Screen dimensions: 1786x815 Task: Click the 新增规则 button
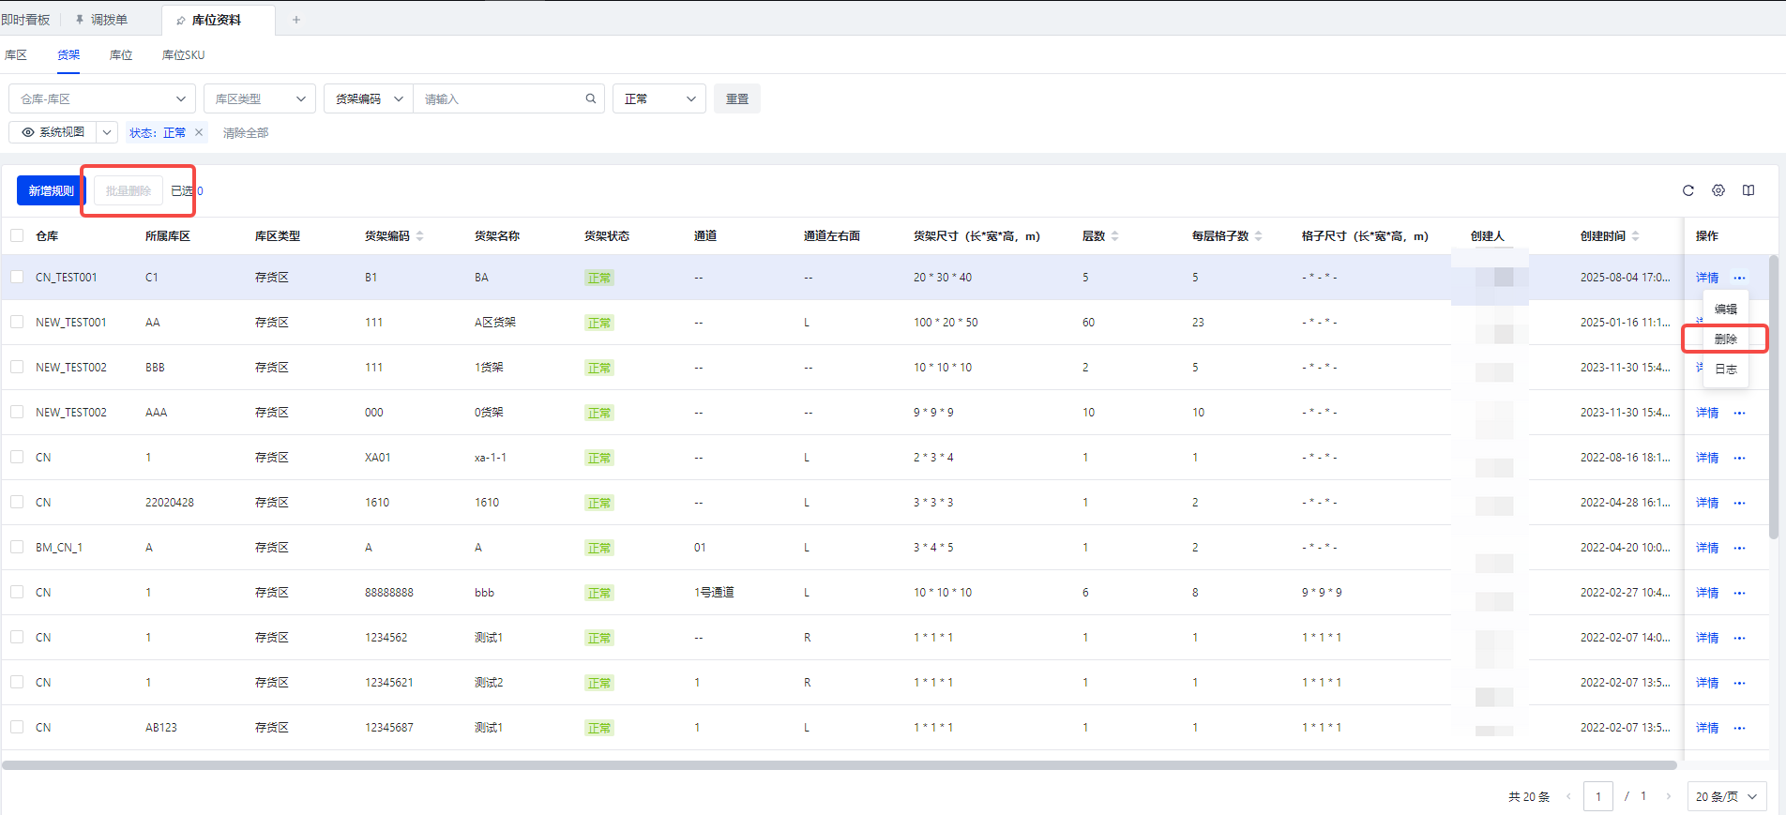pyautogui.click(x=51, y=190)
